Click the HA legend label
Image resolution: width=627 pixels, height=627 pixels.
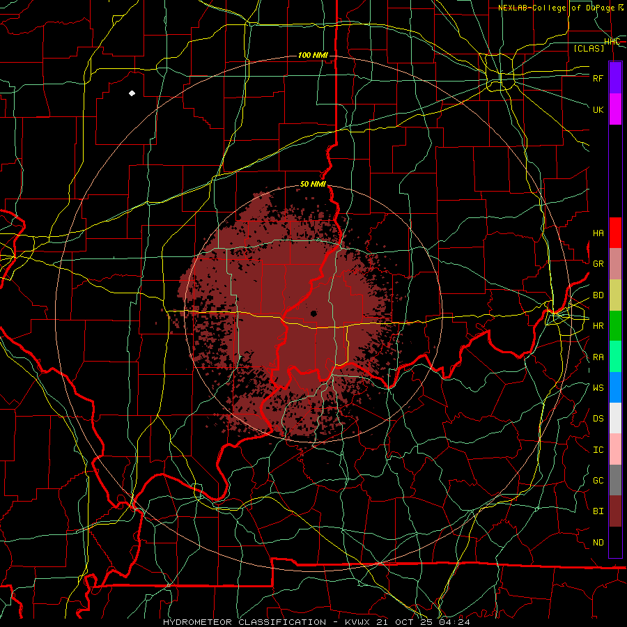pyautogui.click(x=598, y=233)
